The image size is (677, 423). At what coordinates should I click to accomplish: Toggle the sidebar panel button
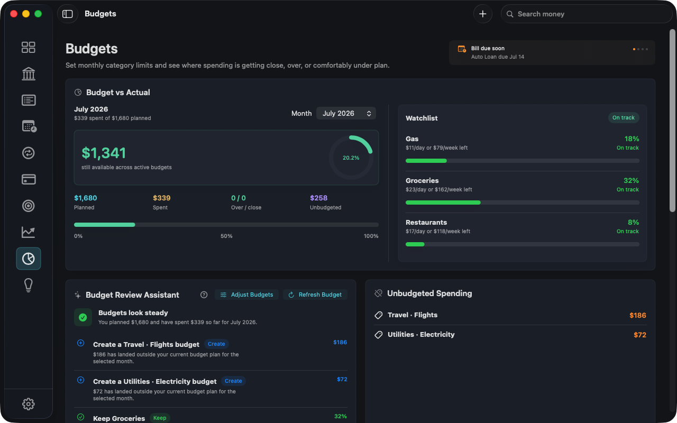[68, 14]
